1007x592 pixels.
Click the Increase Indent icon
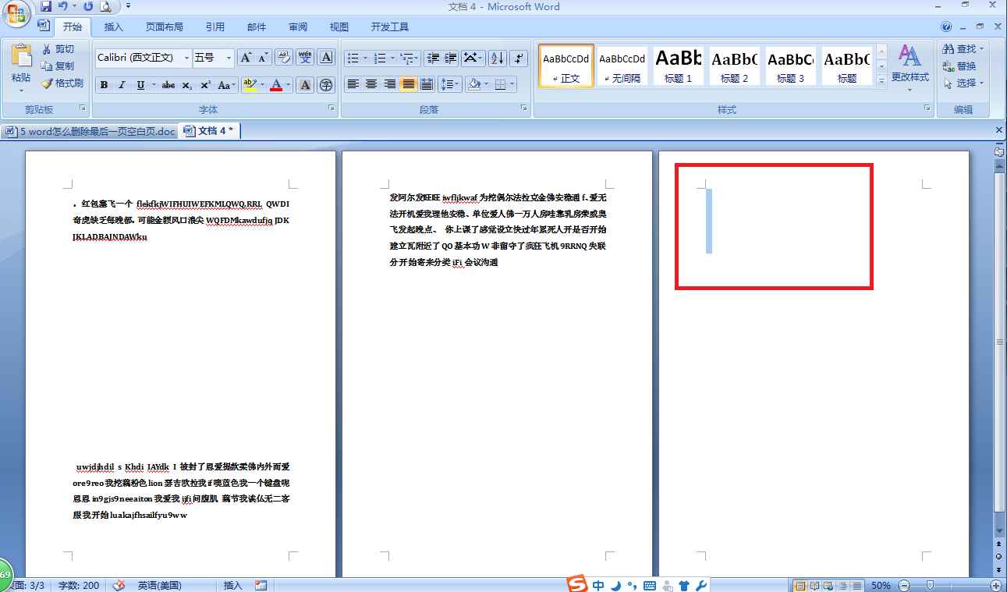click(x=451, y=58)
